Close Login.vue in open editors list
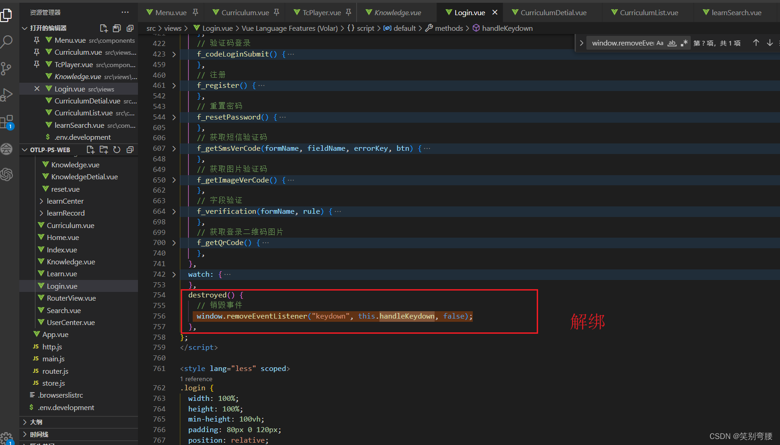 tap(37, 89)
